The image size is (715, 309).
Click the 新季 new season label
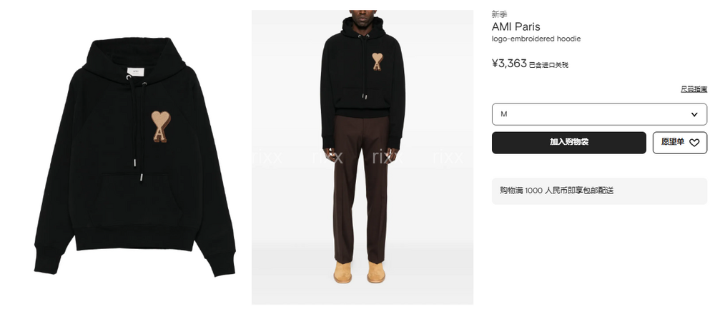pyautogui.click(x=499, y=14)
